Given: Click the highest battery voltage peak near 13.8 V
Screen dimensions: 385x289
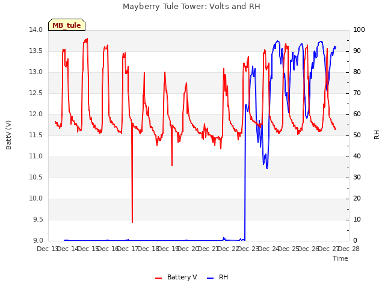Looking at the screenshot, I should 87,39.
